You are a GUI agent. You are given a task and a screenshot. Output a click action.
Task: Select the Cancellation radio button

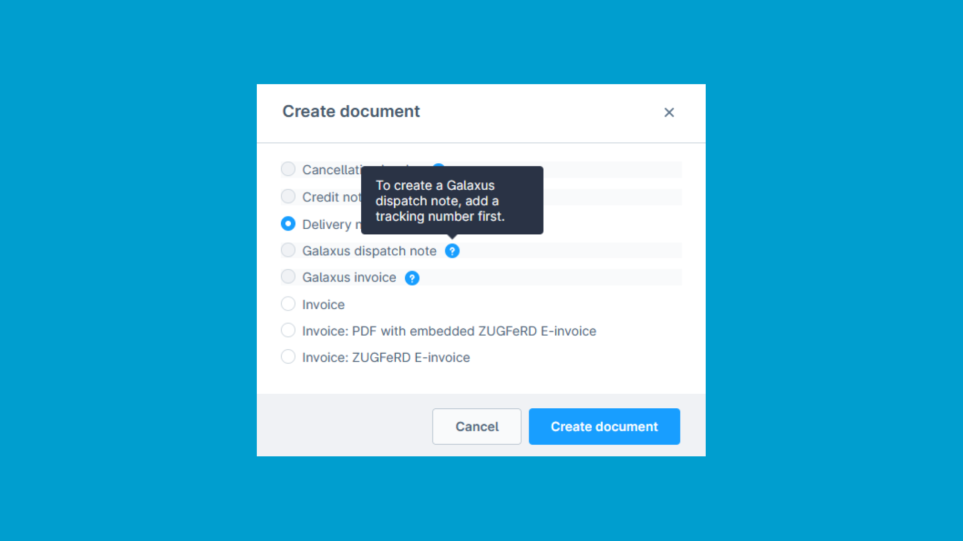coord(288,169)
